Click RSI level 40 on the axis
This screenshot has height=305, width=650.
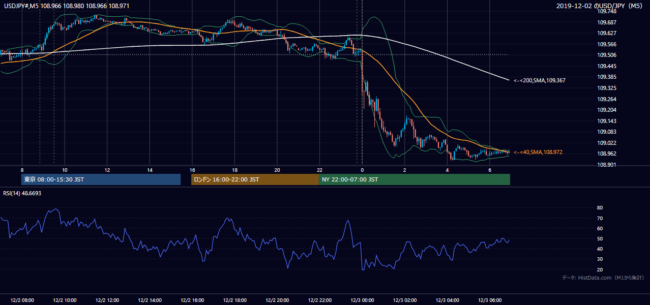[600, 249]
